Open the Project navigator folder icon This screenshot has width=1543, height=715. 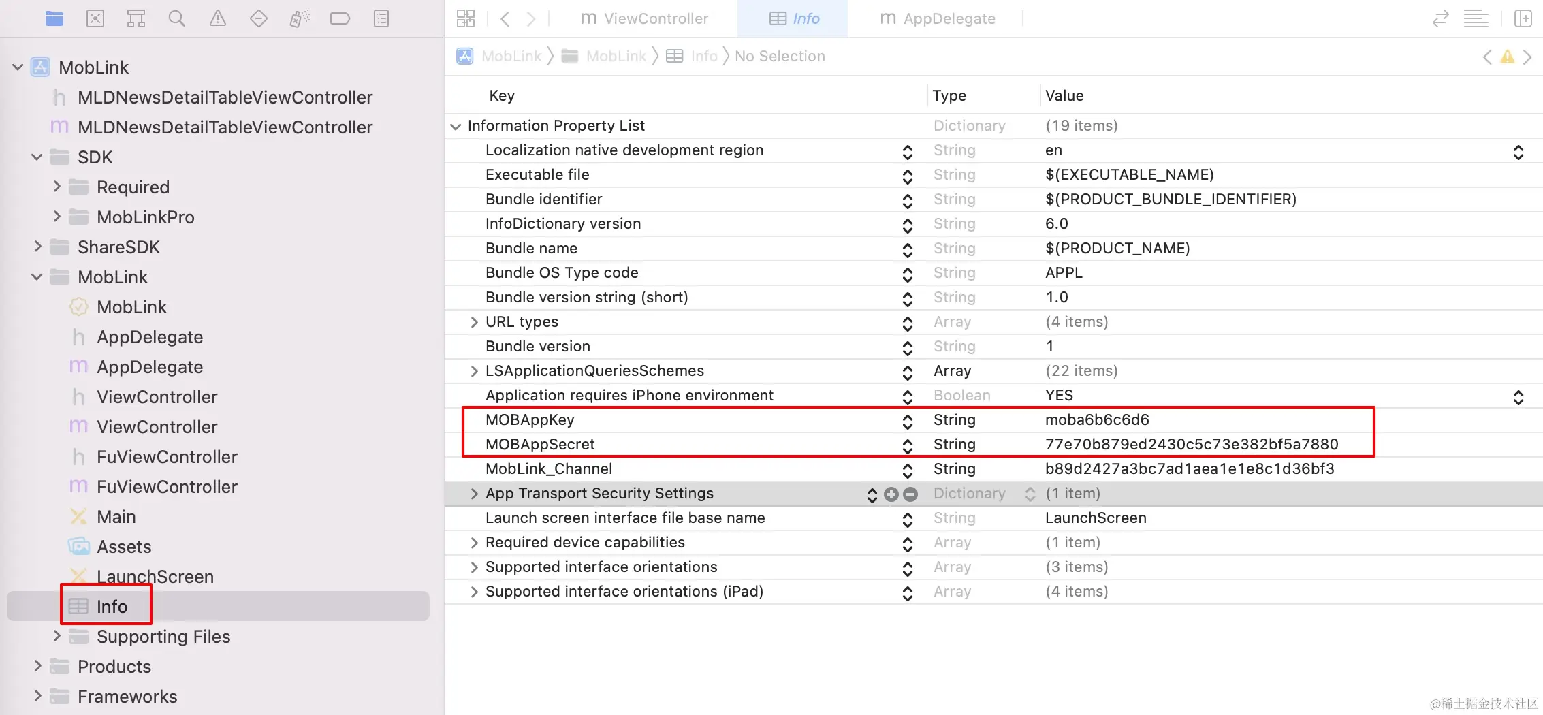(x=54, y=18)
